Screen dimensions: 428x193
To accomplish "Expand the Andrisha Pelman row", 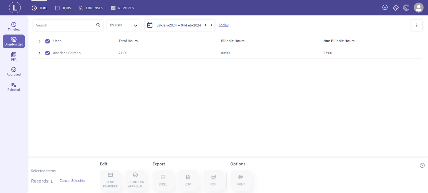I will click(x=40, y=53).
